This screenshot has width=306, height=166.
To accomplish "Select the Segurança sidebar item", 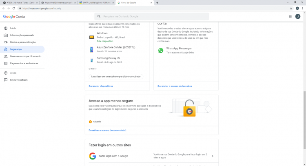I will coord(22,49).
